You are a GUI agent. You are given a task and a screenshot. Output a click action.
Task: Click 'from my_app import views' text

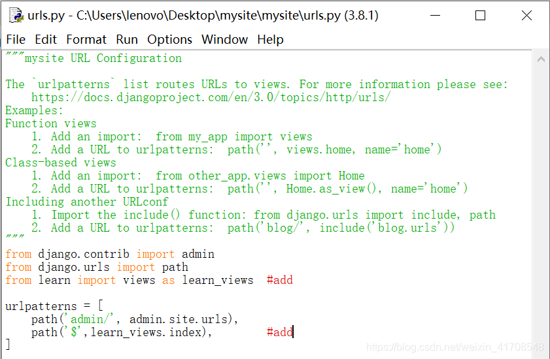[233, 136]
